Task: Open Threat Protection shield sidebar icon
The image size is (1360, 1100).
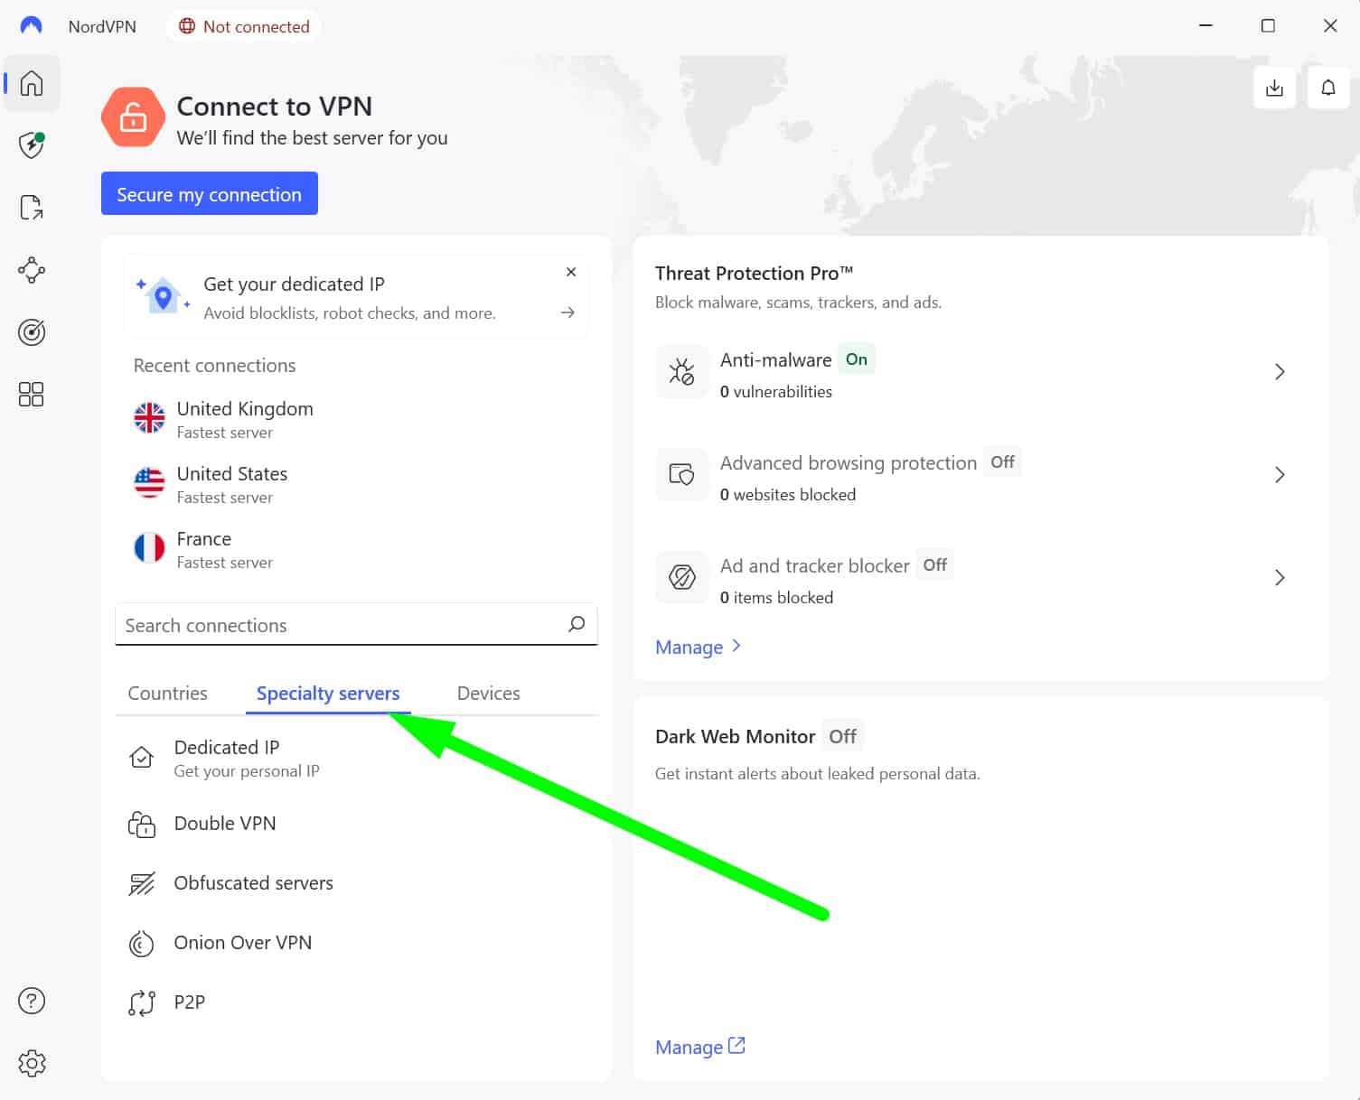Action: [x=32, y=145]
